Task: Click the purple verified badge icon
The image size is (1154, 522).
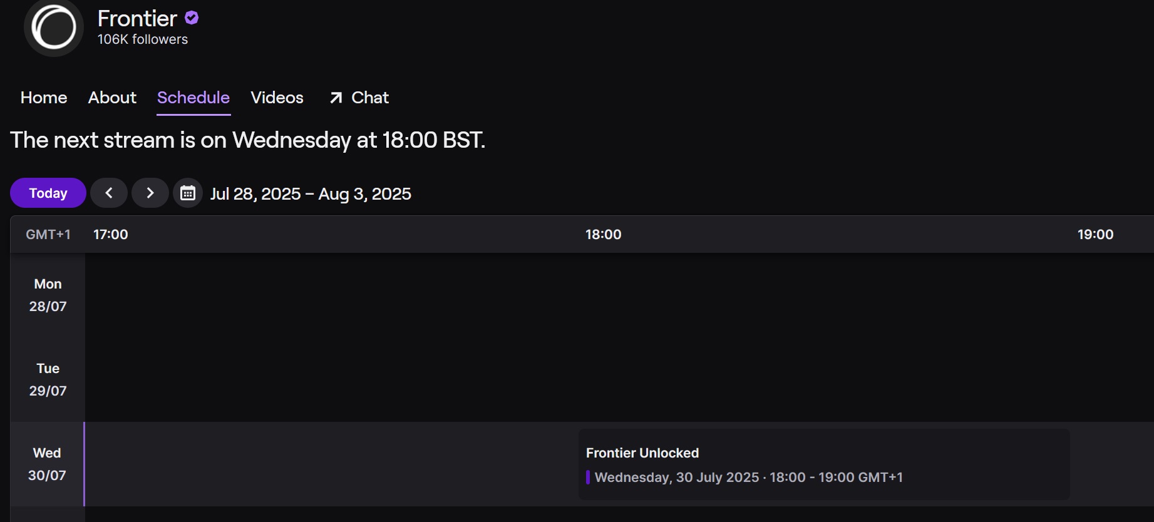Action: pos(192,18)
